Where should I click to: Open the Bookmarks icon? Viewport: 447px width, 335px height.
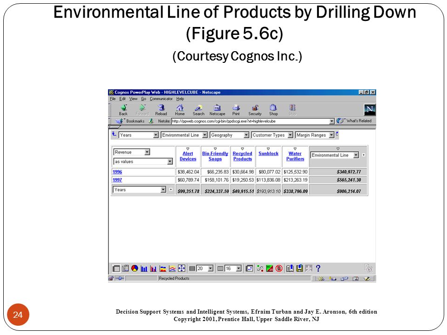(120, 121)
